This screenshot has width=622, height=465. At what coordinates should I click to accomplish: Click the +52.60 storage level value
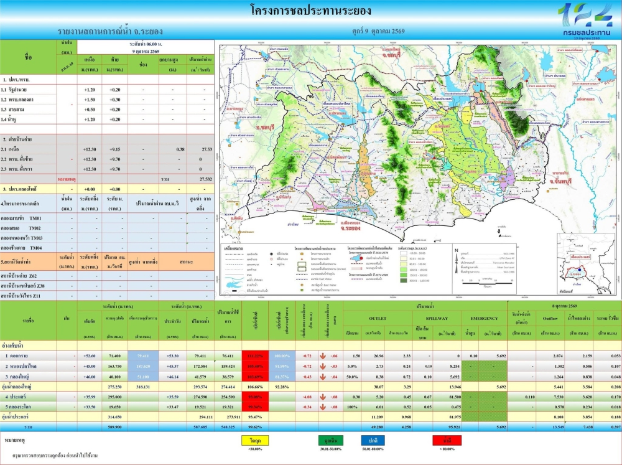[89, 356]
